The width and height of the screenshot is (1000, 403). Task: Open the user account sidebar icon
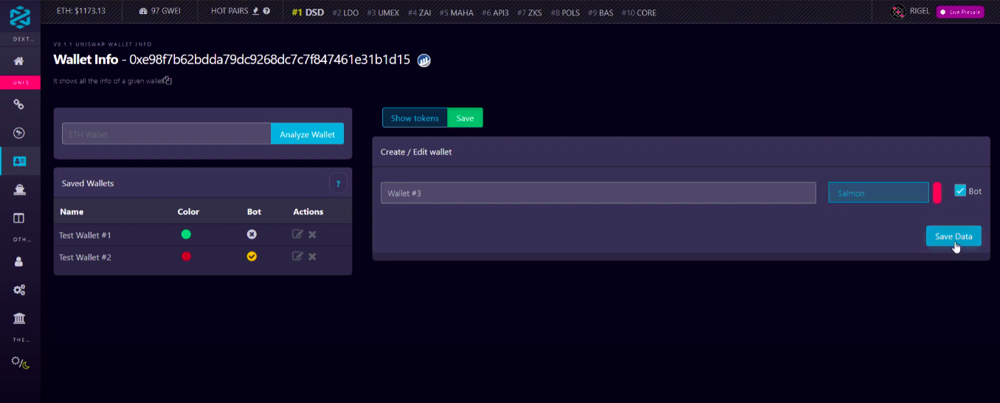(19, 262)
